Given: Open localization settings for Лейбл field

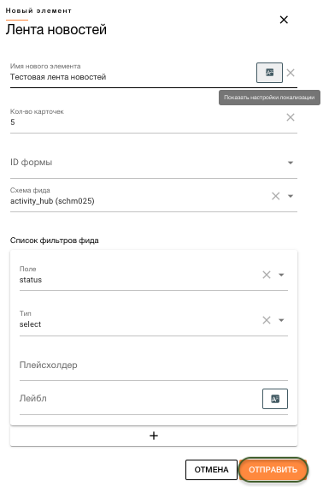Looking at the screenshot, I should point(275,399).
